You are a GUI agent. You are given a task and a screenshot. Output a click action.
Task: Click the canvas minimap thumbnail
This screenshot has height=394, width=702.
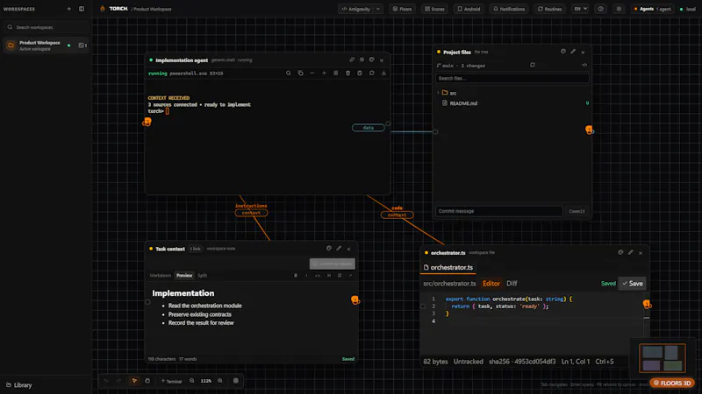pyautogui.click(x=663, y=358)
